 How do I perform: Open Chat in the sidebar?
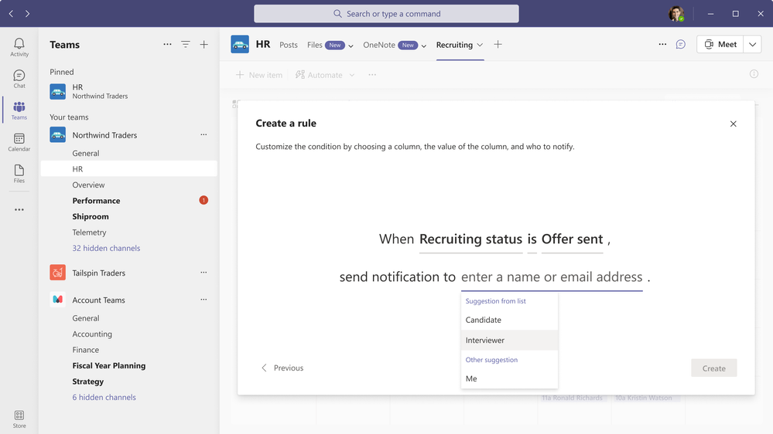(x=19, y=80)
